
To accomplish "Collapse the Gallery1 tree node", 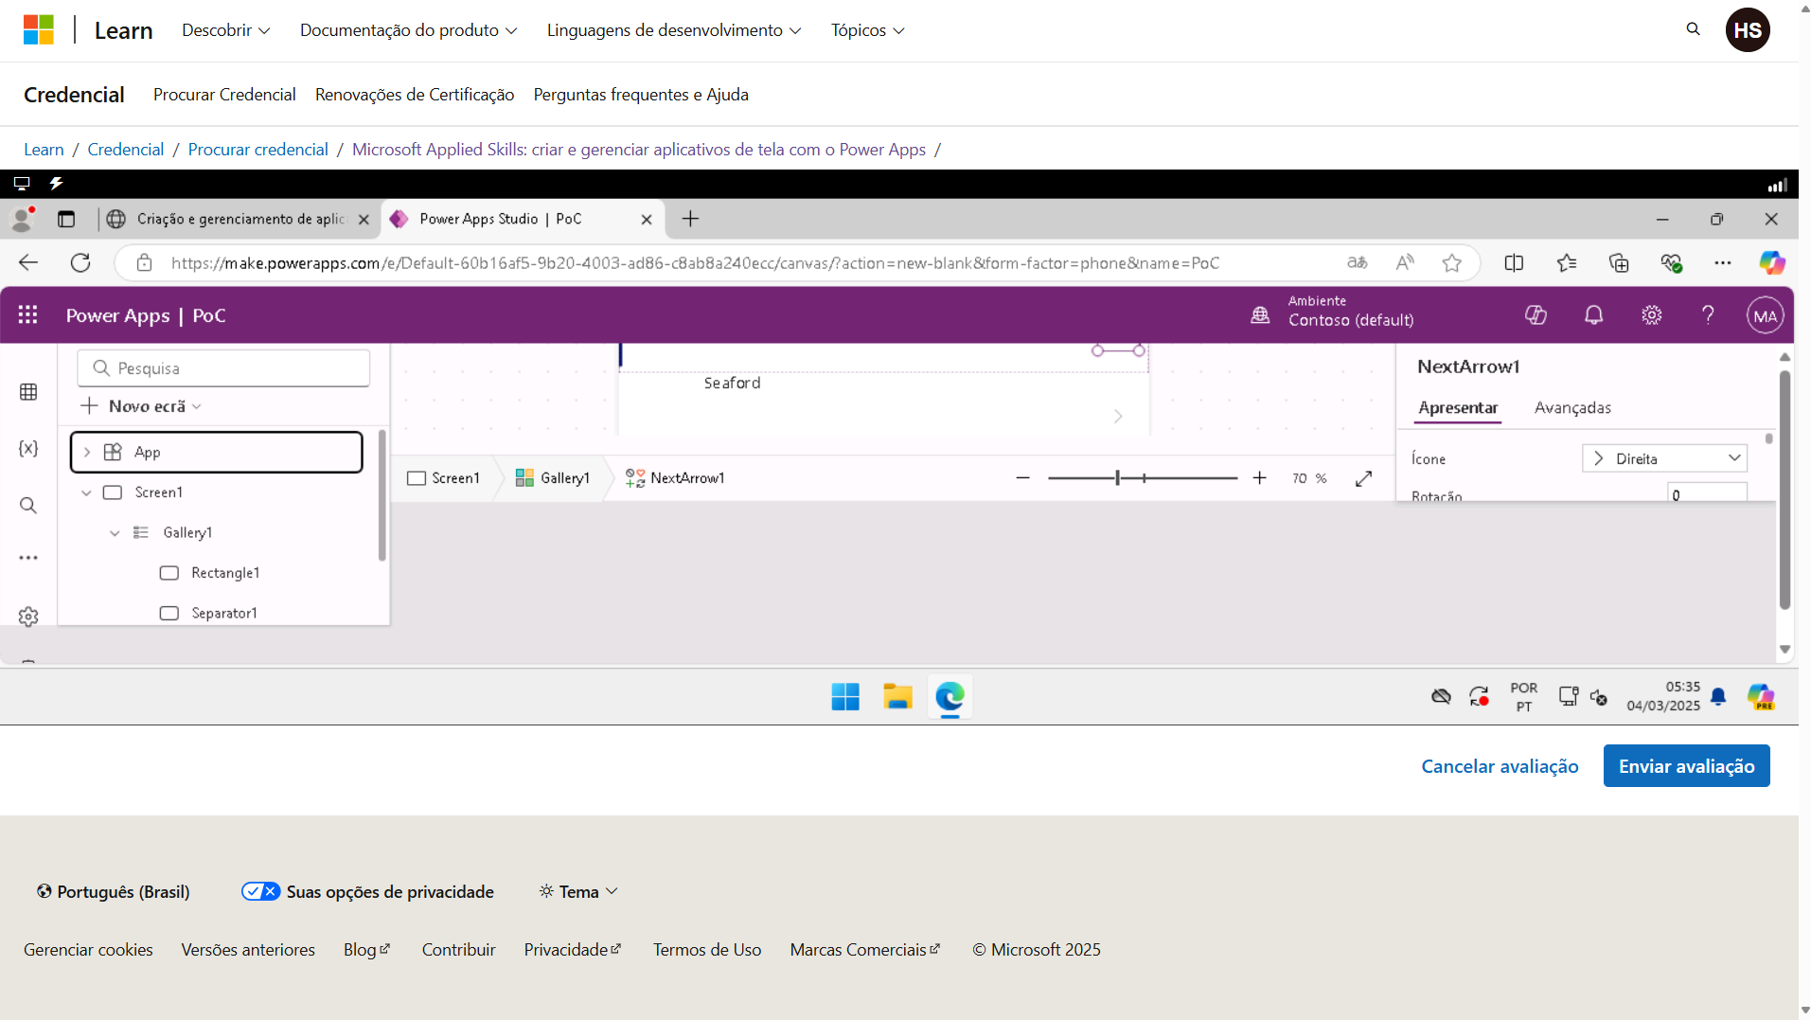I will pyautogui.click(x=115, y=533).
